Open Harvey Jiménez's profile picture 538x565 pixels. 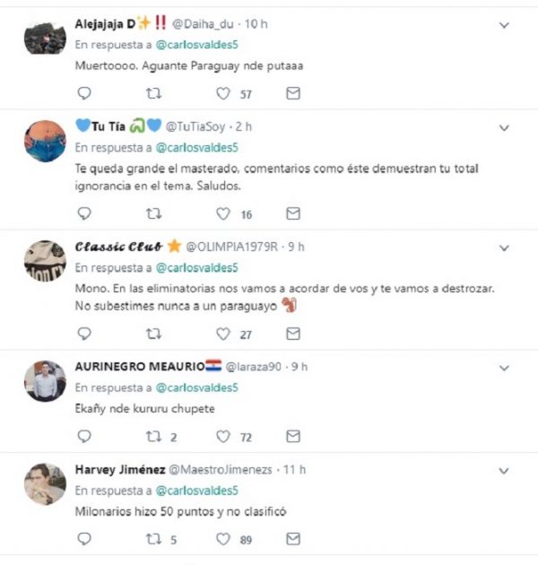pos(45,484)
